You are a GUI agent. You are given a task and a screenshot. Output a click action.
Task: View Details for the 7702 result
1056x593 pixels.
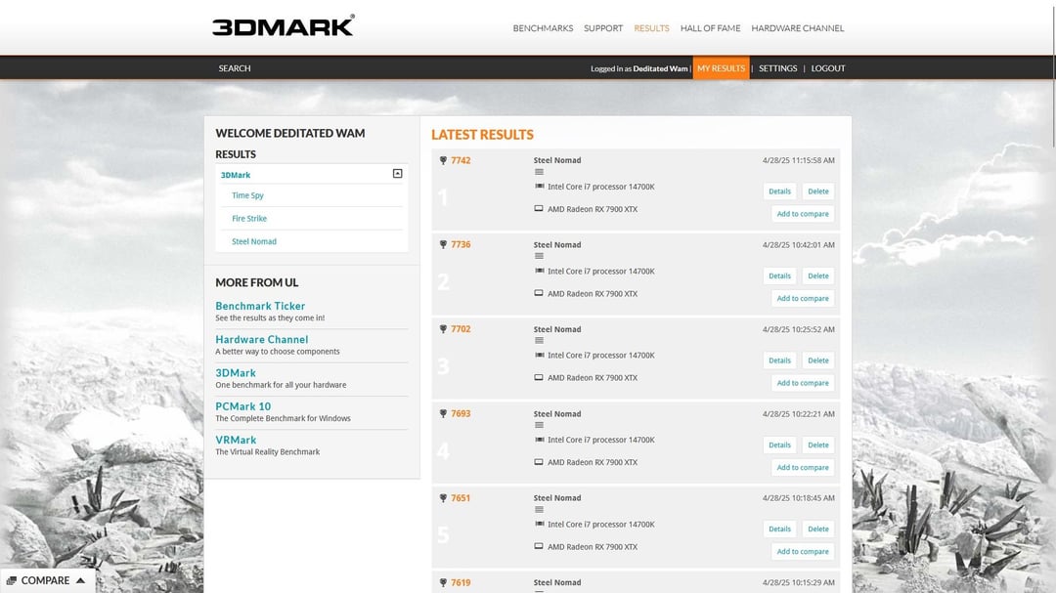(780, 360)
